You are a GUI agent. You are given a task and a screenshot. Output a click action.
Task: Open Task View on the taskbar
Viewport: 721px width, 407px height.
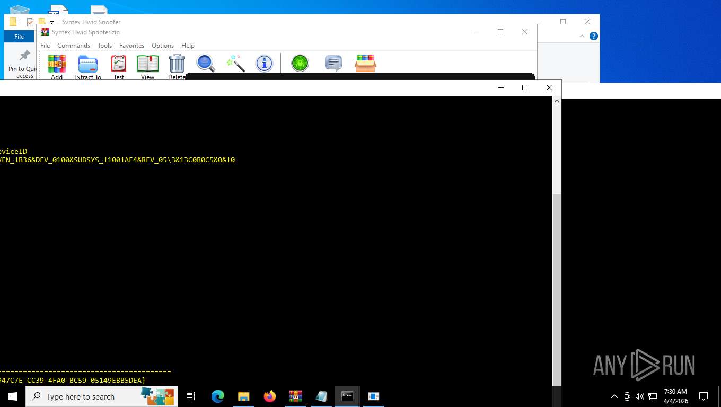coord(191,396)
